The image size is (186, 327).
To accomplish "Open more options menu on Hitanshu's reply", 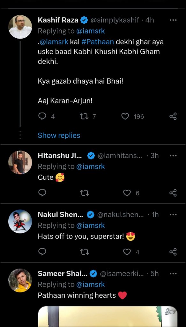I will [x=173, y=156].
